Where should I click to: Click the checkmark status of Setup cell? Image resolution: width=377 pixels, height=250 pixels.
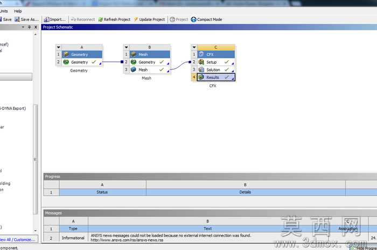coord(227,62)
